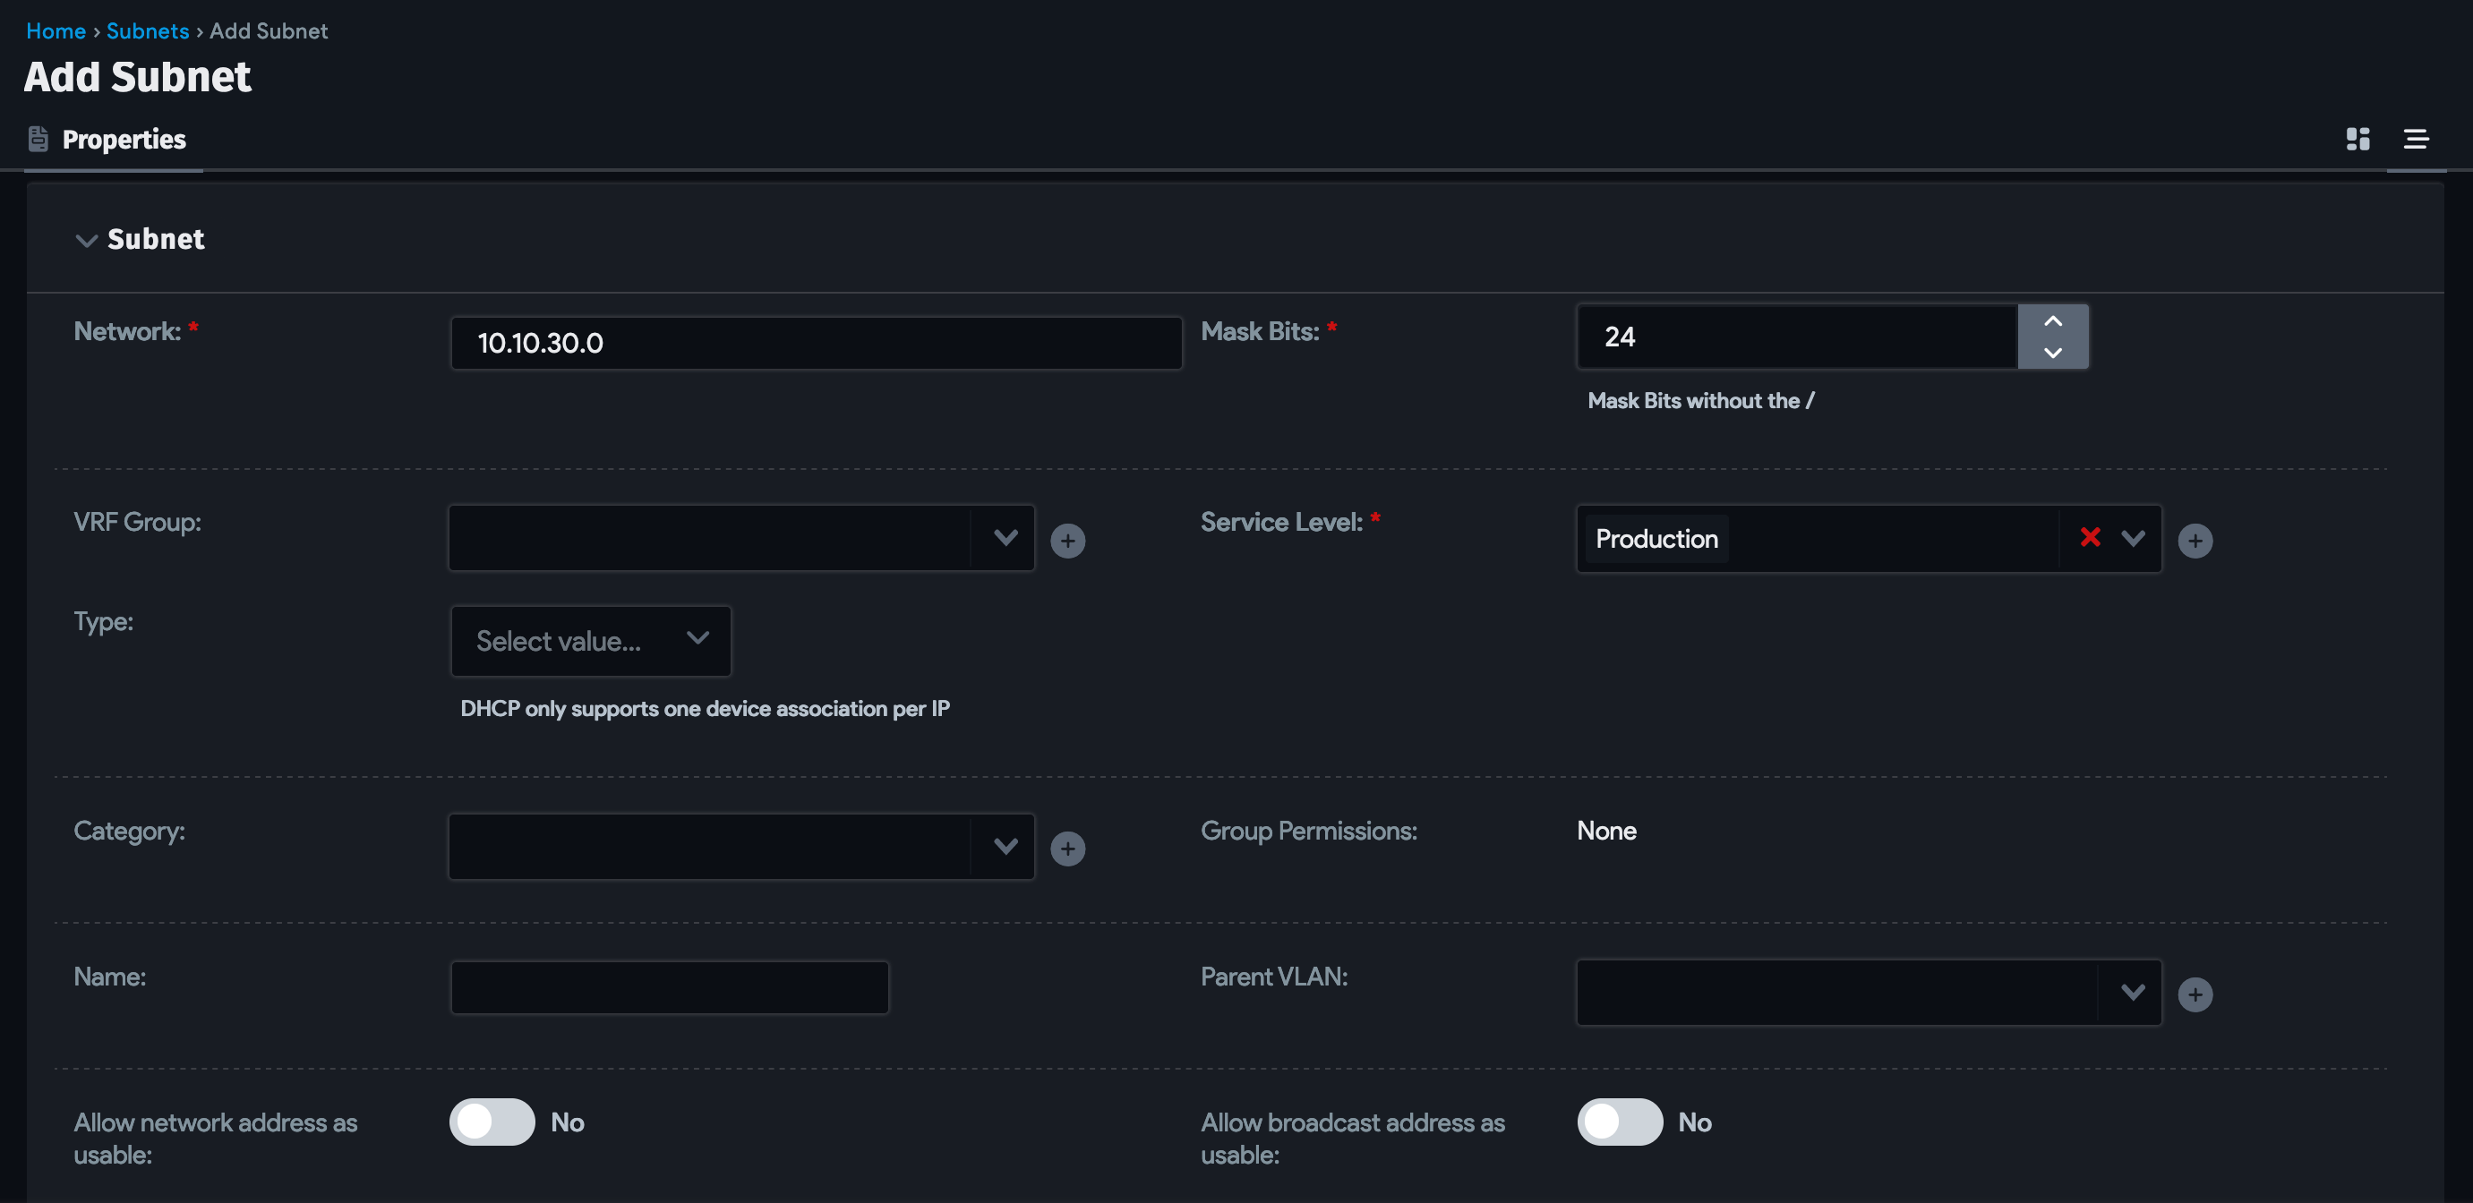Screen dimensions: 2473x1203
Task: Add a new Parent VLAN
Action: click(2197, 993)
